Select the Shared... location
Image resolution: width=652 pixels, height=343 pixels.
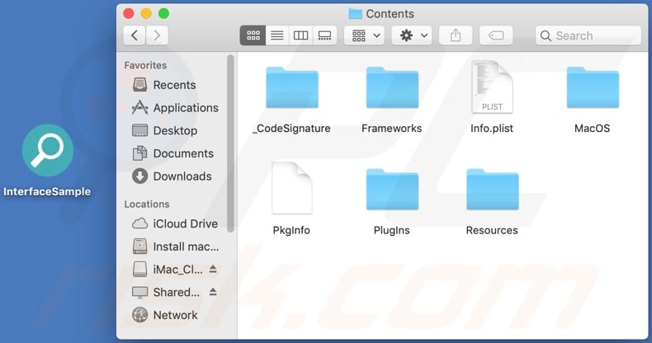coord(166,293)
